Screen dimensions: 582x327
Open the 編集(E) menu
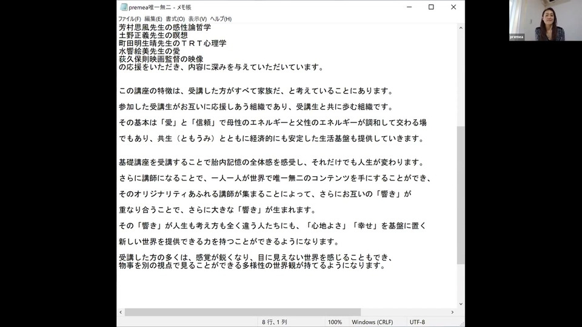point(153,19)
